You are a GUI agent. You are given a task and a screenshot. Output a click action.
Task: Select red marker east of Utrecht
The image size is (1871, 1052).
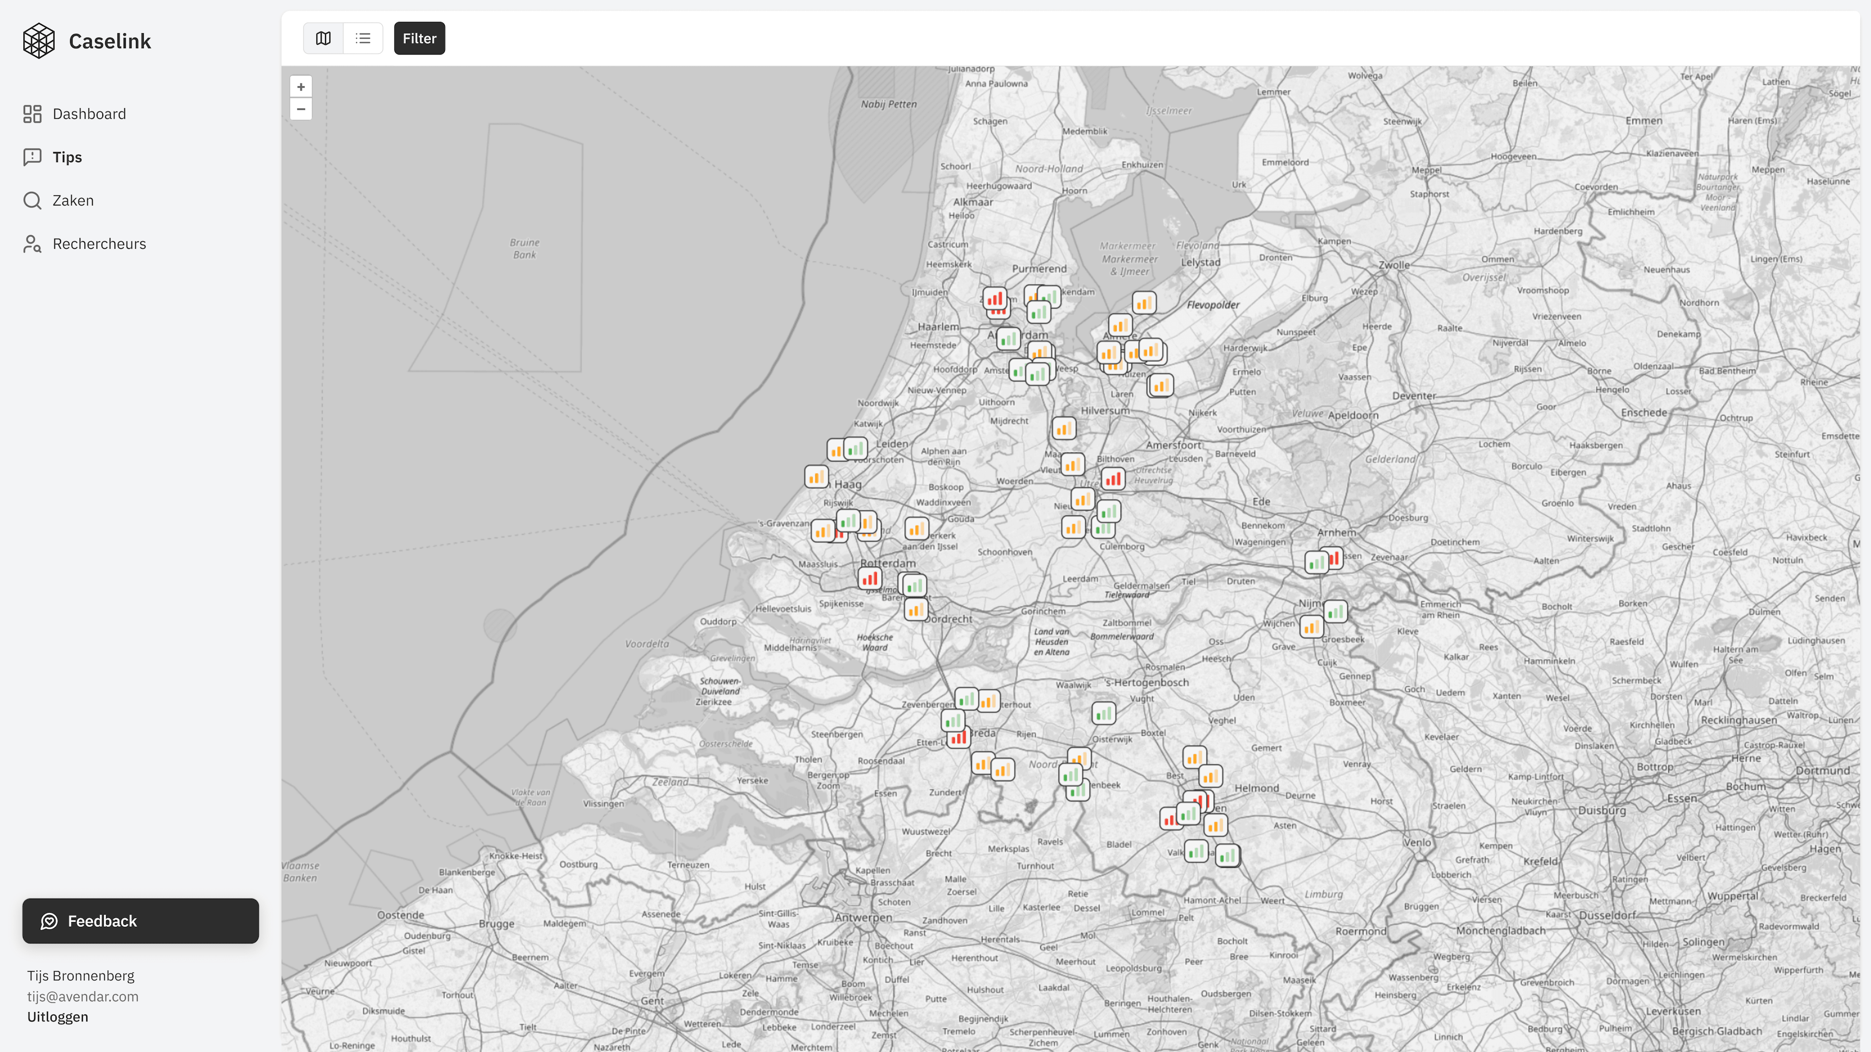tap(1113, 478)
